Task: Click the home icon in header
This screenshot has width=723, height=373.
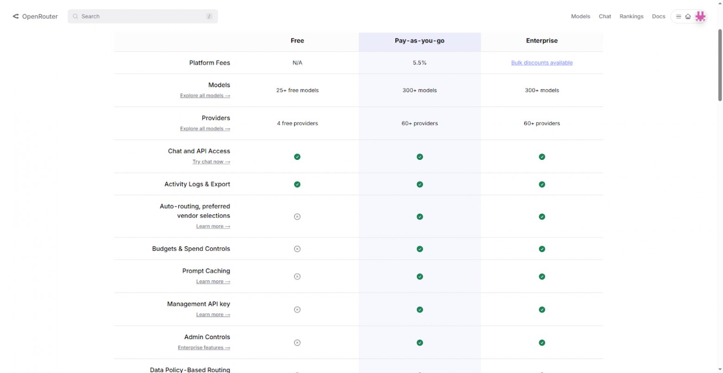Action: click(x=688, y=16)
